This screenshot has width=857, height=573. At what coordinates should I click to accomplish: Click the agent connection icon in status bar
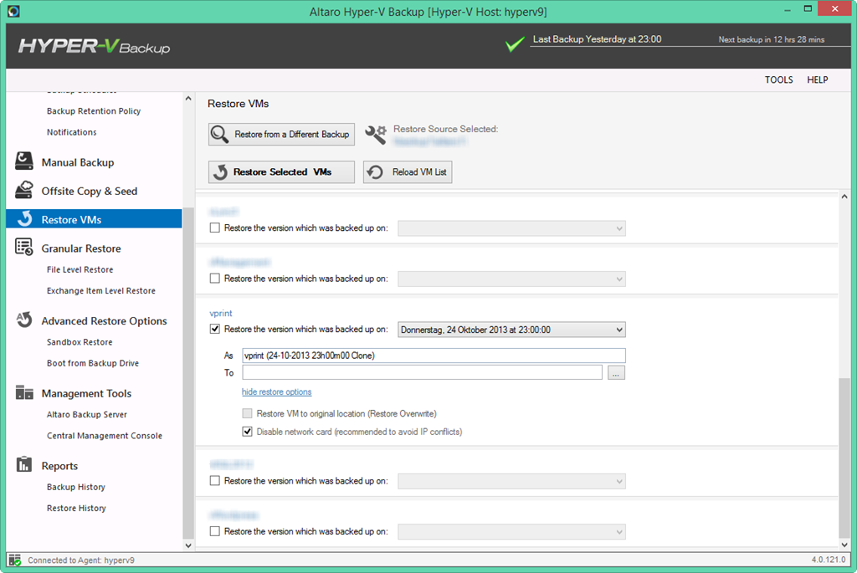pyautogui.click(x=15, y=560)
